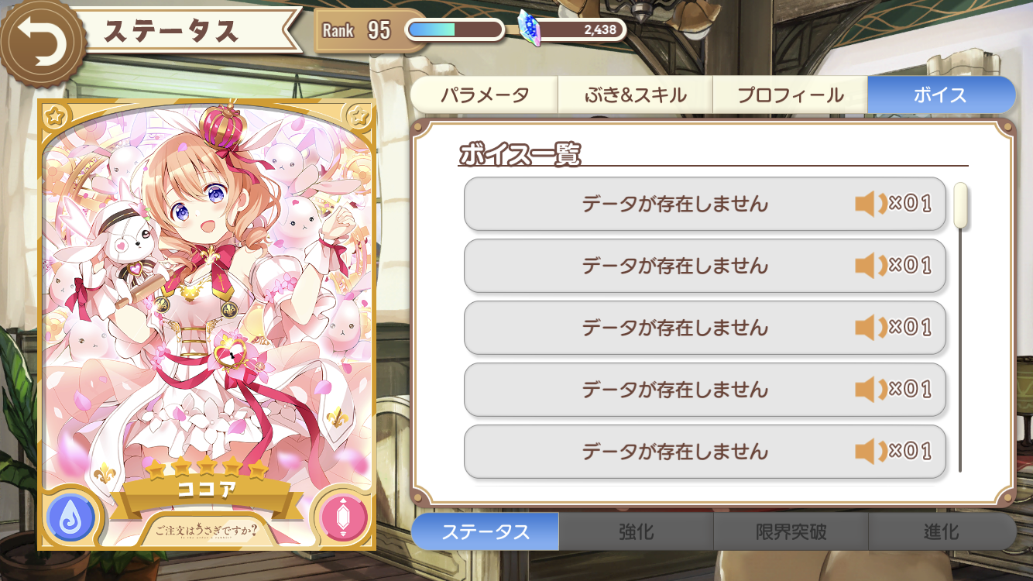Click the rank experience progress bar

coord(455,30)
